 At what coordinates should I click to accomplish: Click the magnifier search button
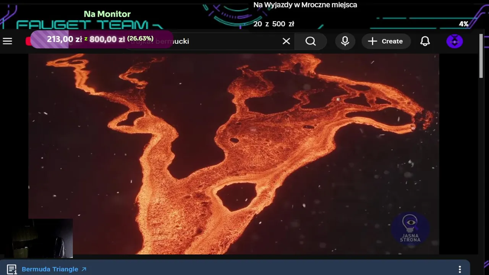[311, 41]
